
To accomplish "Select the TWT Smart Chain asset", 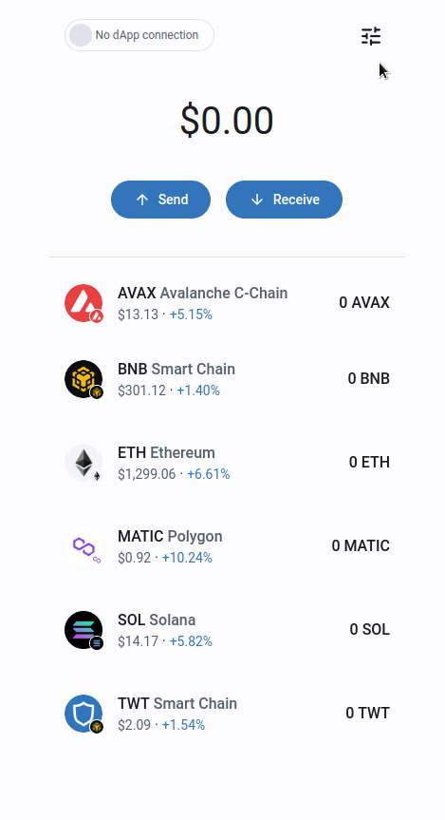I will pyautogui.click(x=227, y=714).
